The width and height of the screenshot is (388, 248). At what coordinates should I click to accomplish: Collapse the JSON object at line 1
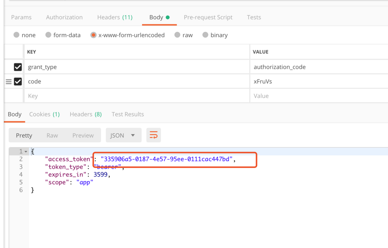tap(26, 152)
